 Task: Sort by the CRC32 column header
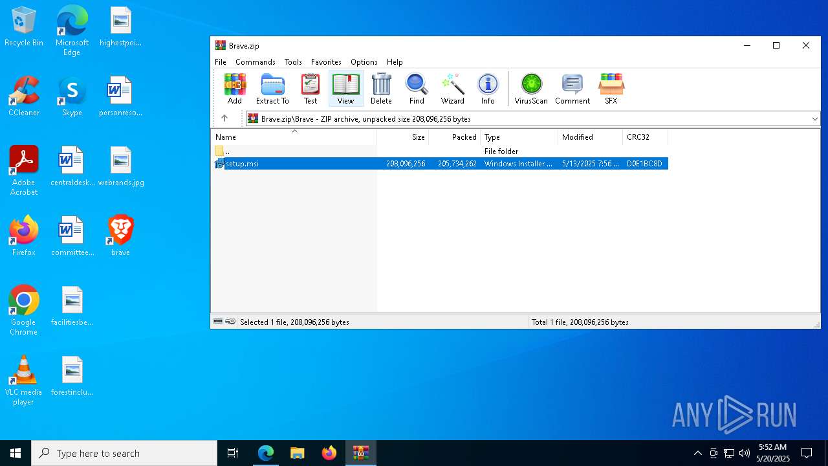click(646, 137)
